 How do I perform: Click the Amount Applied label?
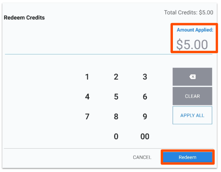[x=195, y=30]
